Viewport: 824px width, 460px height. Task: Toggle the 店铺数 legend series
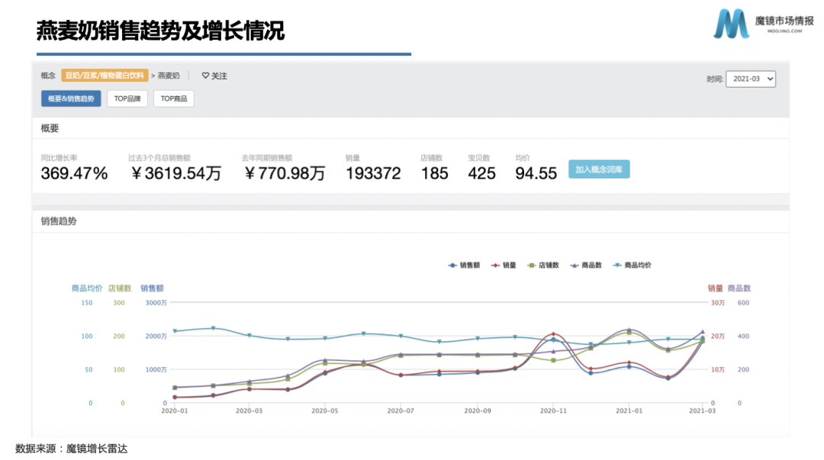point(543,265)
